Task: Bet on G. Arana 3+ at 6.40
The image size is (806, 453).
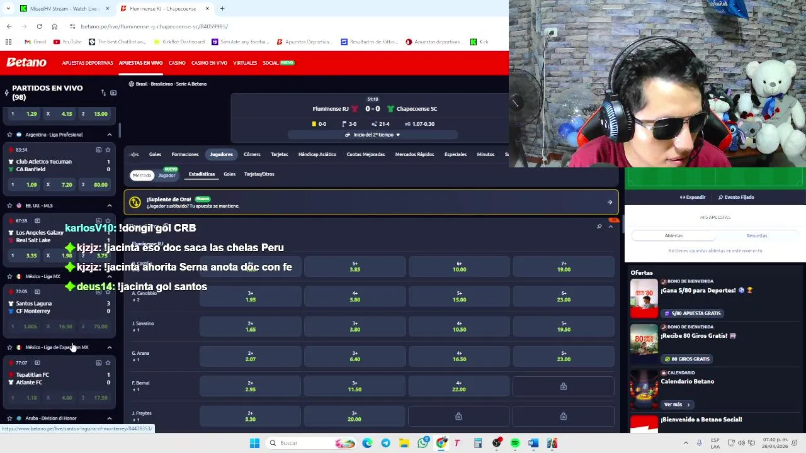Action: 355,356
